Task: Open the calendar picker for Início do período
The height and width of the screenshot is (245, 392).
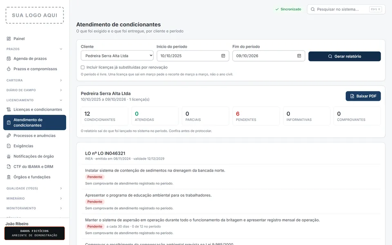Action: [223, 56]
